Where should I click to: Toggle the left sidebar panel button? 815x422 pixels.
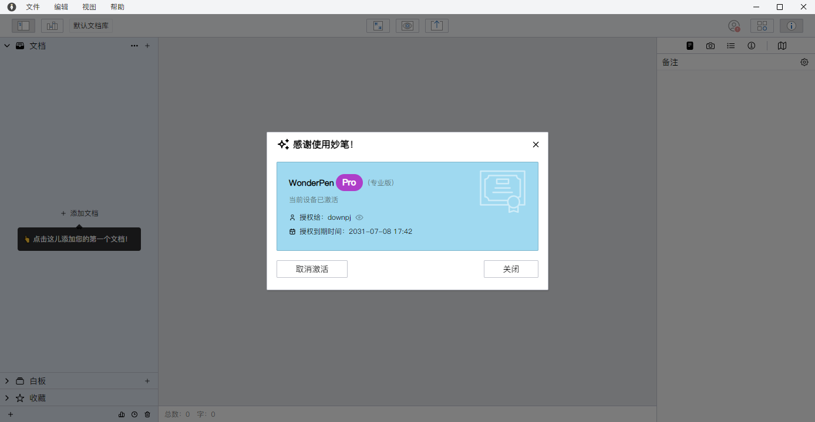click(x=23, y=26)
